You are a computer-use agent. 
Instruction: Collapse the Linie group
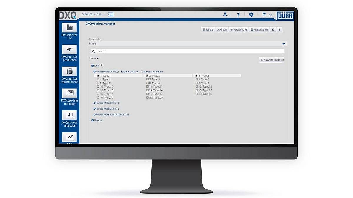[x=92, y=66]
